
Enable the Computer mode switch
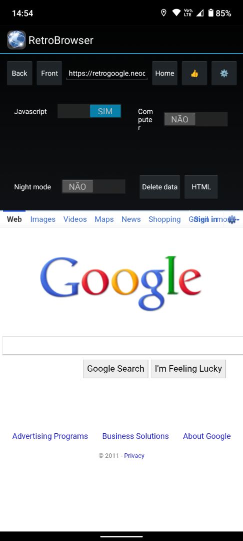[x=195, y=119]
